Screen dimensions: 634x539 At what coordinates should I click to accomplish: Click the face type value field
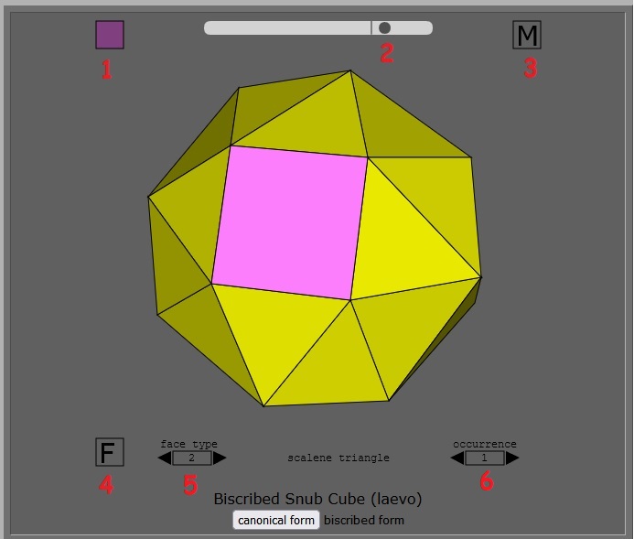[192, 458]
